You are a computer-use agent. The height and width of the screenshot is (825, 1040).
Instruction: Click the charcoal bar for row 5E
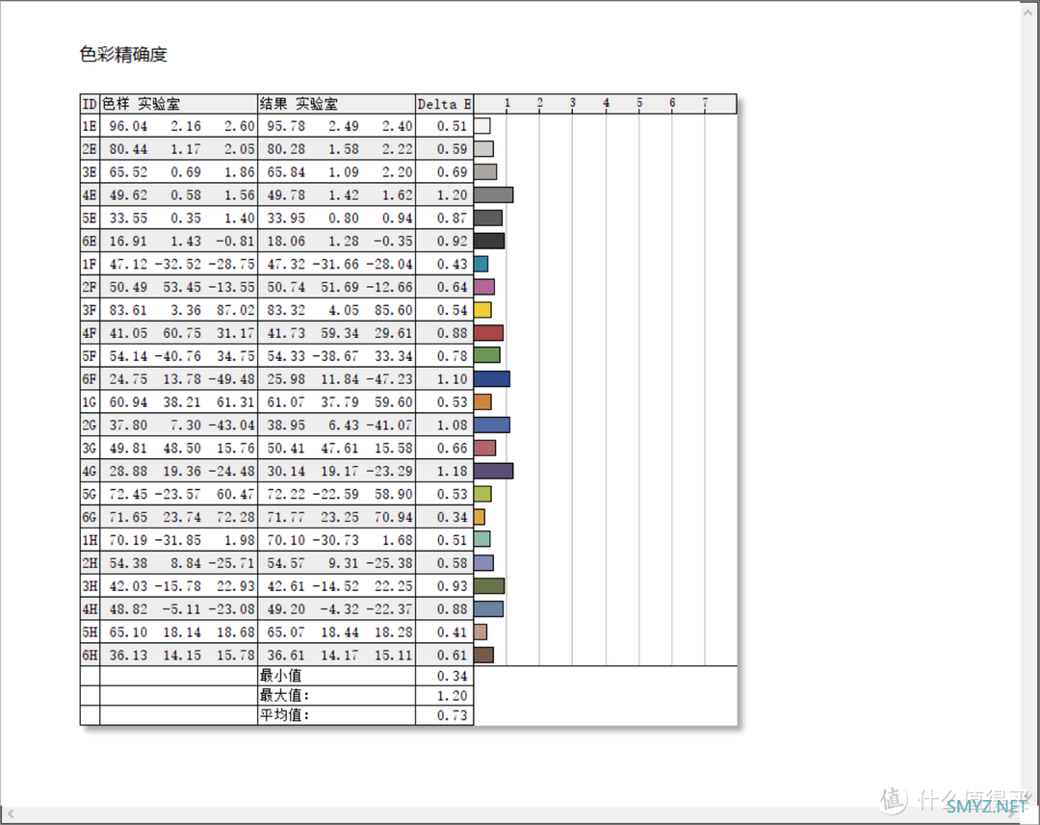[x=488, y=218]
